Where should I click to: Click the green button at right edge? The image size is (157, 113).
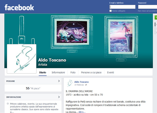[156, 17]
